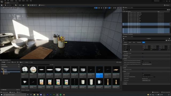Open viewport options hamburger menu
This screenshot has height=96, width=171.
(x=1, y=8)
